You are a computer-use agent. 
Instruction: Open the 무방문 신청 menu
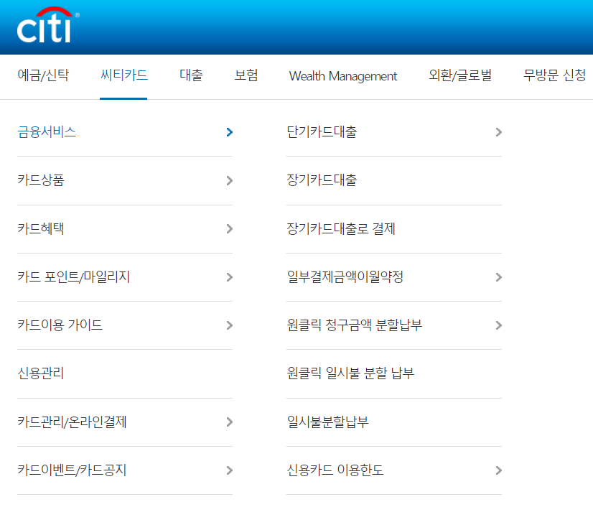point(554,75)
